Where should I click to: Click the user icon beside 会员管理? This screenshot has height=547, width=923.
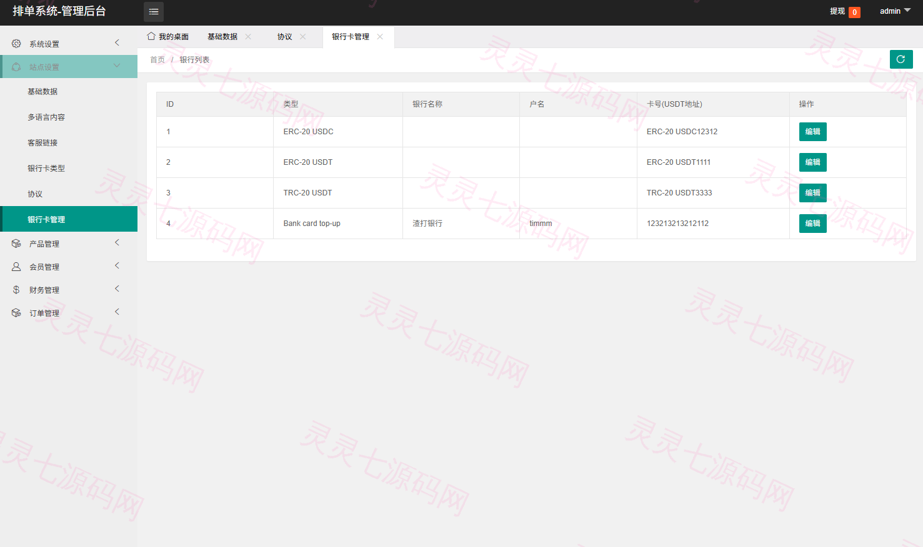[16, 267]
